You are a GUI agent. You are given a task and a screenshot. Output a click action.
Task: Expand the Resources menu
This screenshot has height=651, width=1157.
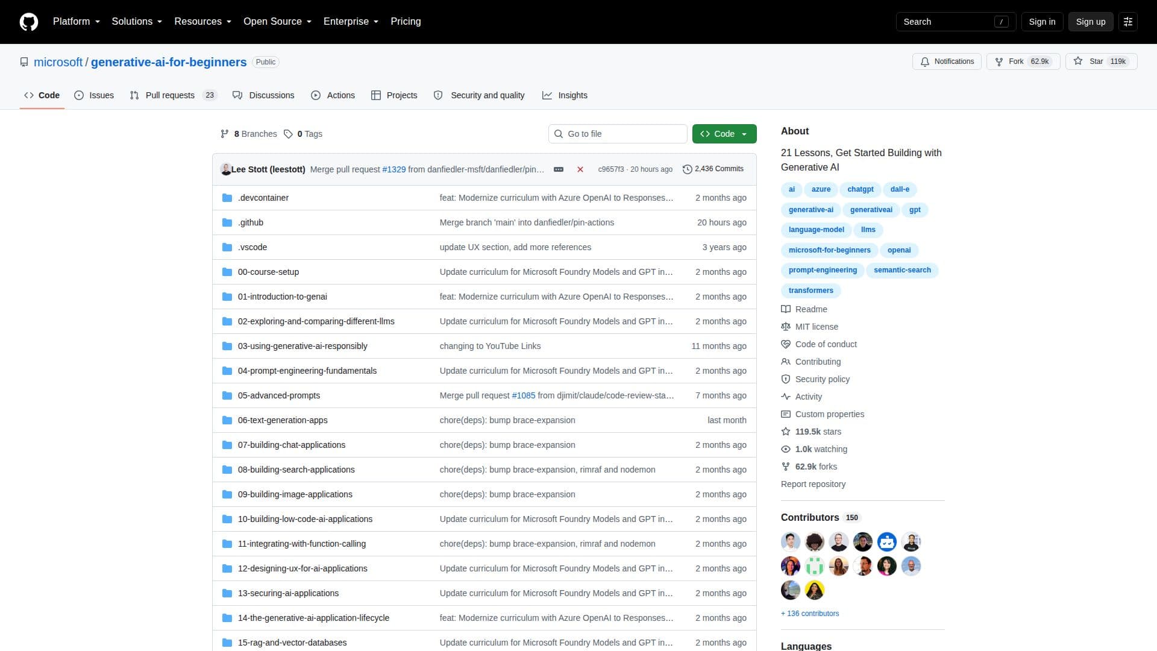click(202, 22)
